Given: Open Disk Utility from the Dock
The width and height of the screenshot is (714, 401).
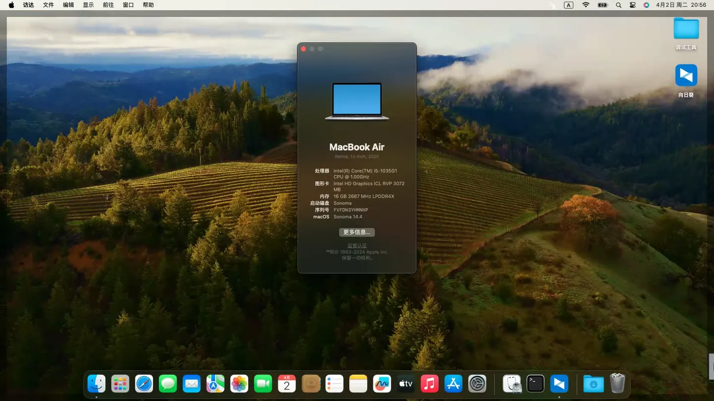Looking at the screenshot, I should 512,384.
